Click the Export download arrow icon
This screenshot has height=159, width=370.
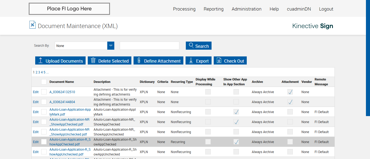tap(191, 60)
